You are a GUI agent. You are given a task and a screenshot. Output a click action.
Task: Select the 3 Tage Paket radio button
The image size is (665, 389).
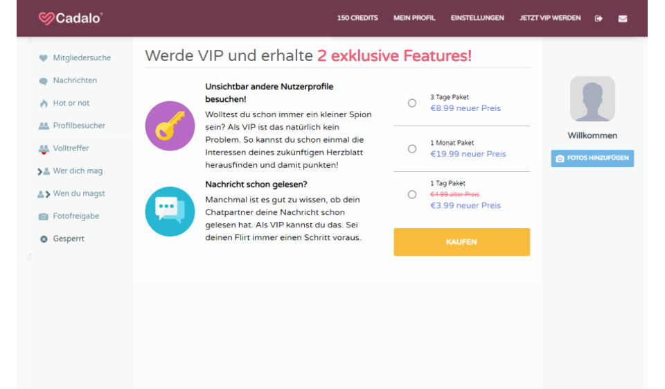(x=412, y=103)
